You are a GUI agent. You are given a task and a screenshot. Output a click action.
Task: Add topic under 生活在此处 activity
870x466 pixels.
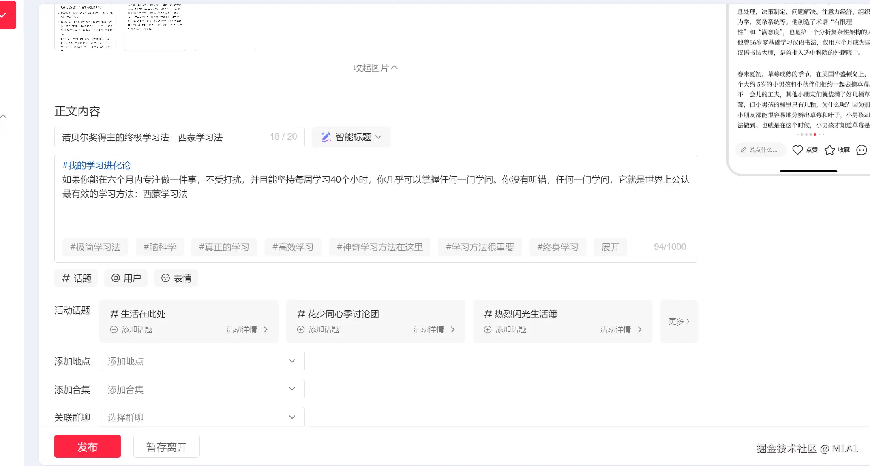tap(131, 330)
